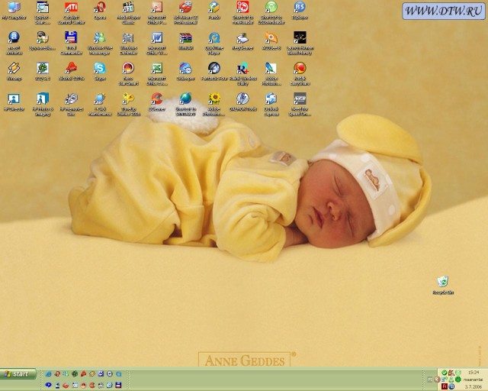
Task: Select the Total Commander floppy desktop icon
Action: pos(71,43)
